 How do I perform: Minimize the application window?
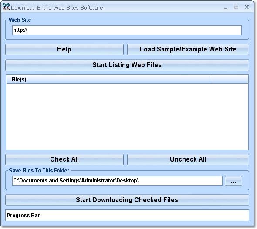point(226,7)
